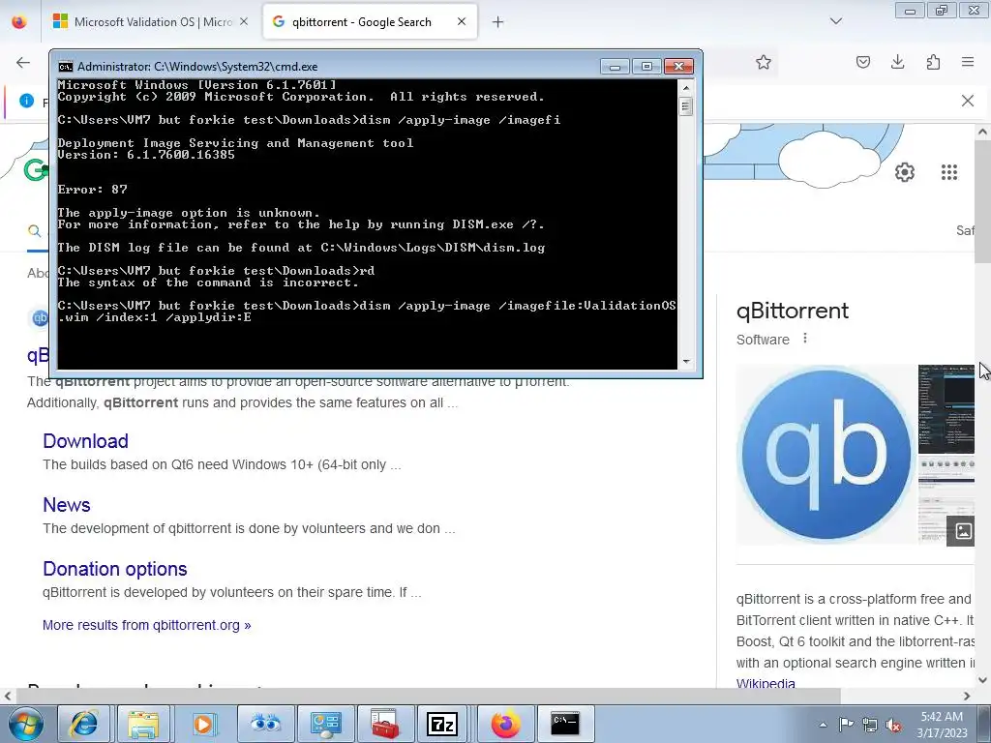Screen dimensions: 991x743
Task: Click the cmd window scrollbar thumb
Action: coord(685,105)
